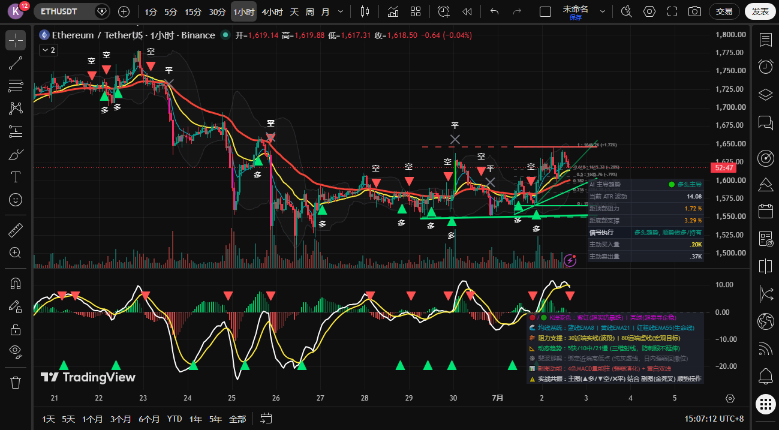Image resolution: width=779 pixels, height=430 pixels.
Task: Click the 发表 publish button
Action: (x=760, y=11)
